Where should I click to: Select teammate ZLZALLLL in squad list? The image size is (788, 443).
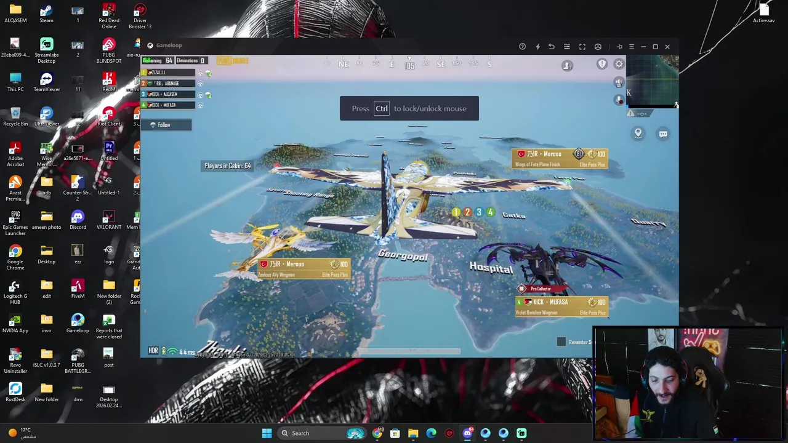coord(169,73)
